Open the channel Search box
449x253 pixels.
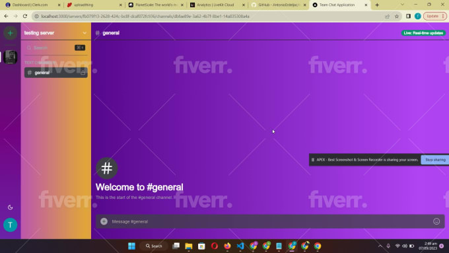click(56, 48)
